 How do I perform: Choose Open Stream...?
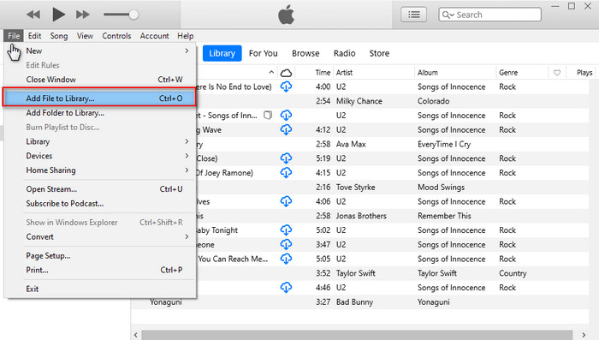pyautogui.click(x=100, y=189)
